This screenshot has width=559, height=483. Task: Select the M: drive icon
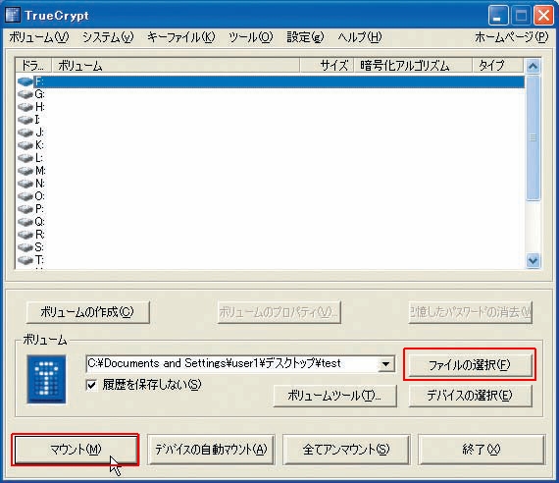point(25,171)
